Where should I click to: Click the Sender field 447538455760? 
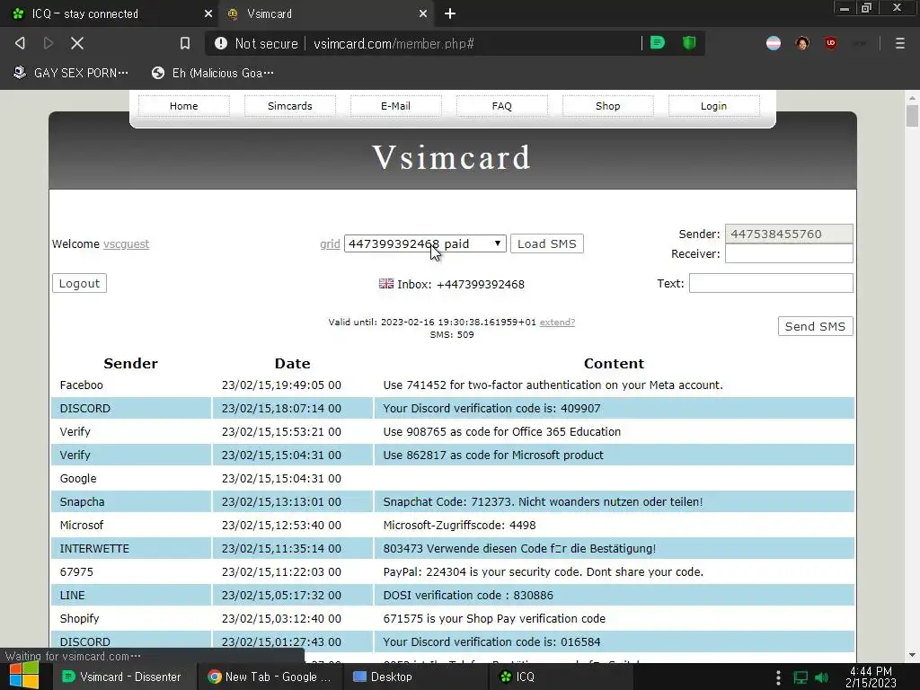789,234
